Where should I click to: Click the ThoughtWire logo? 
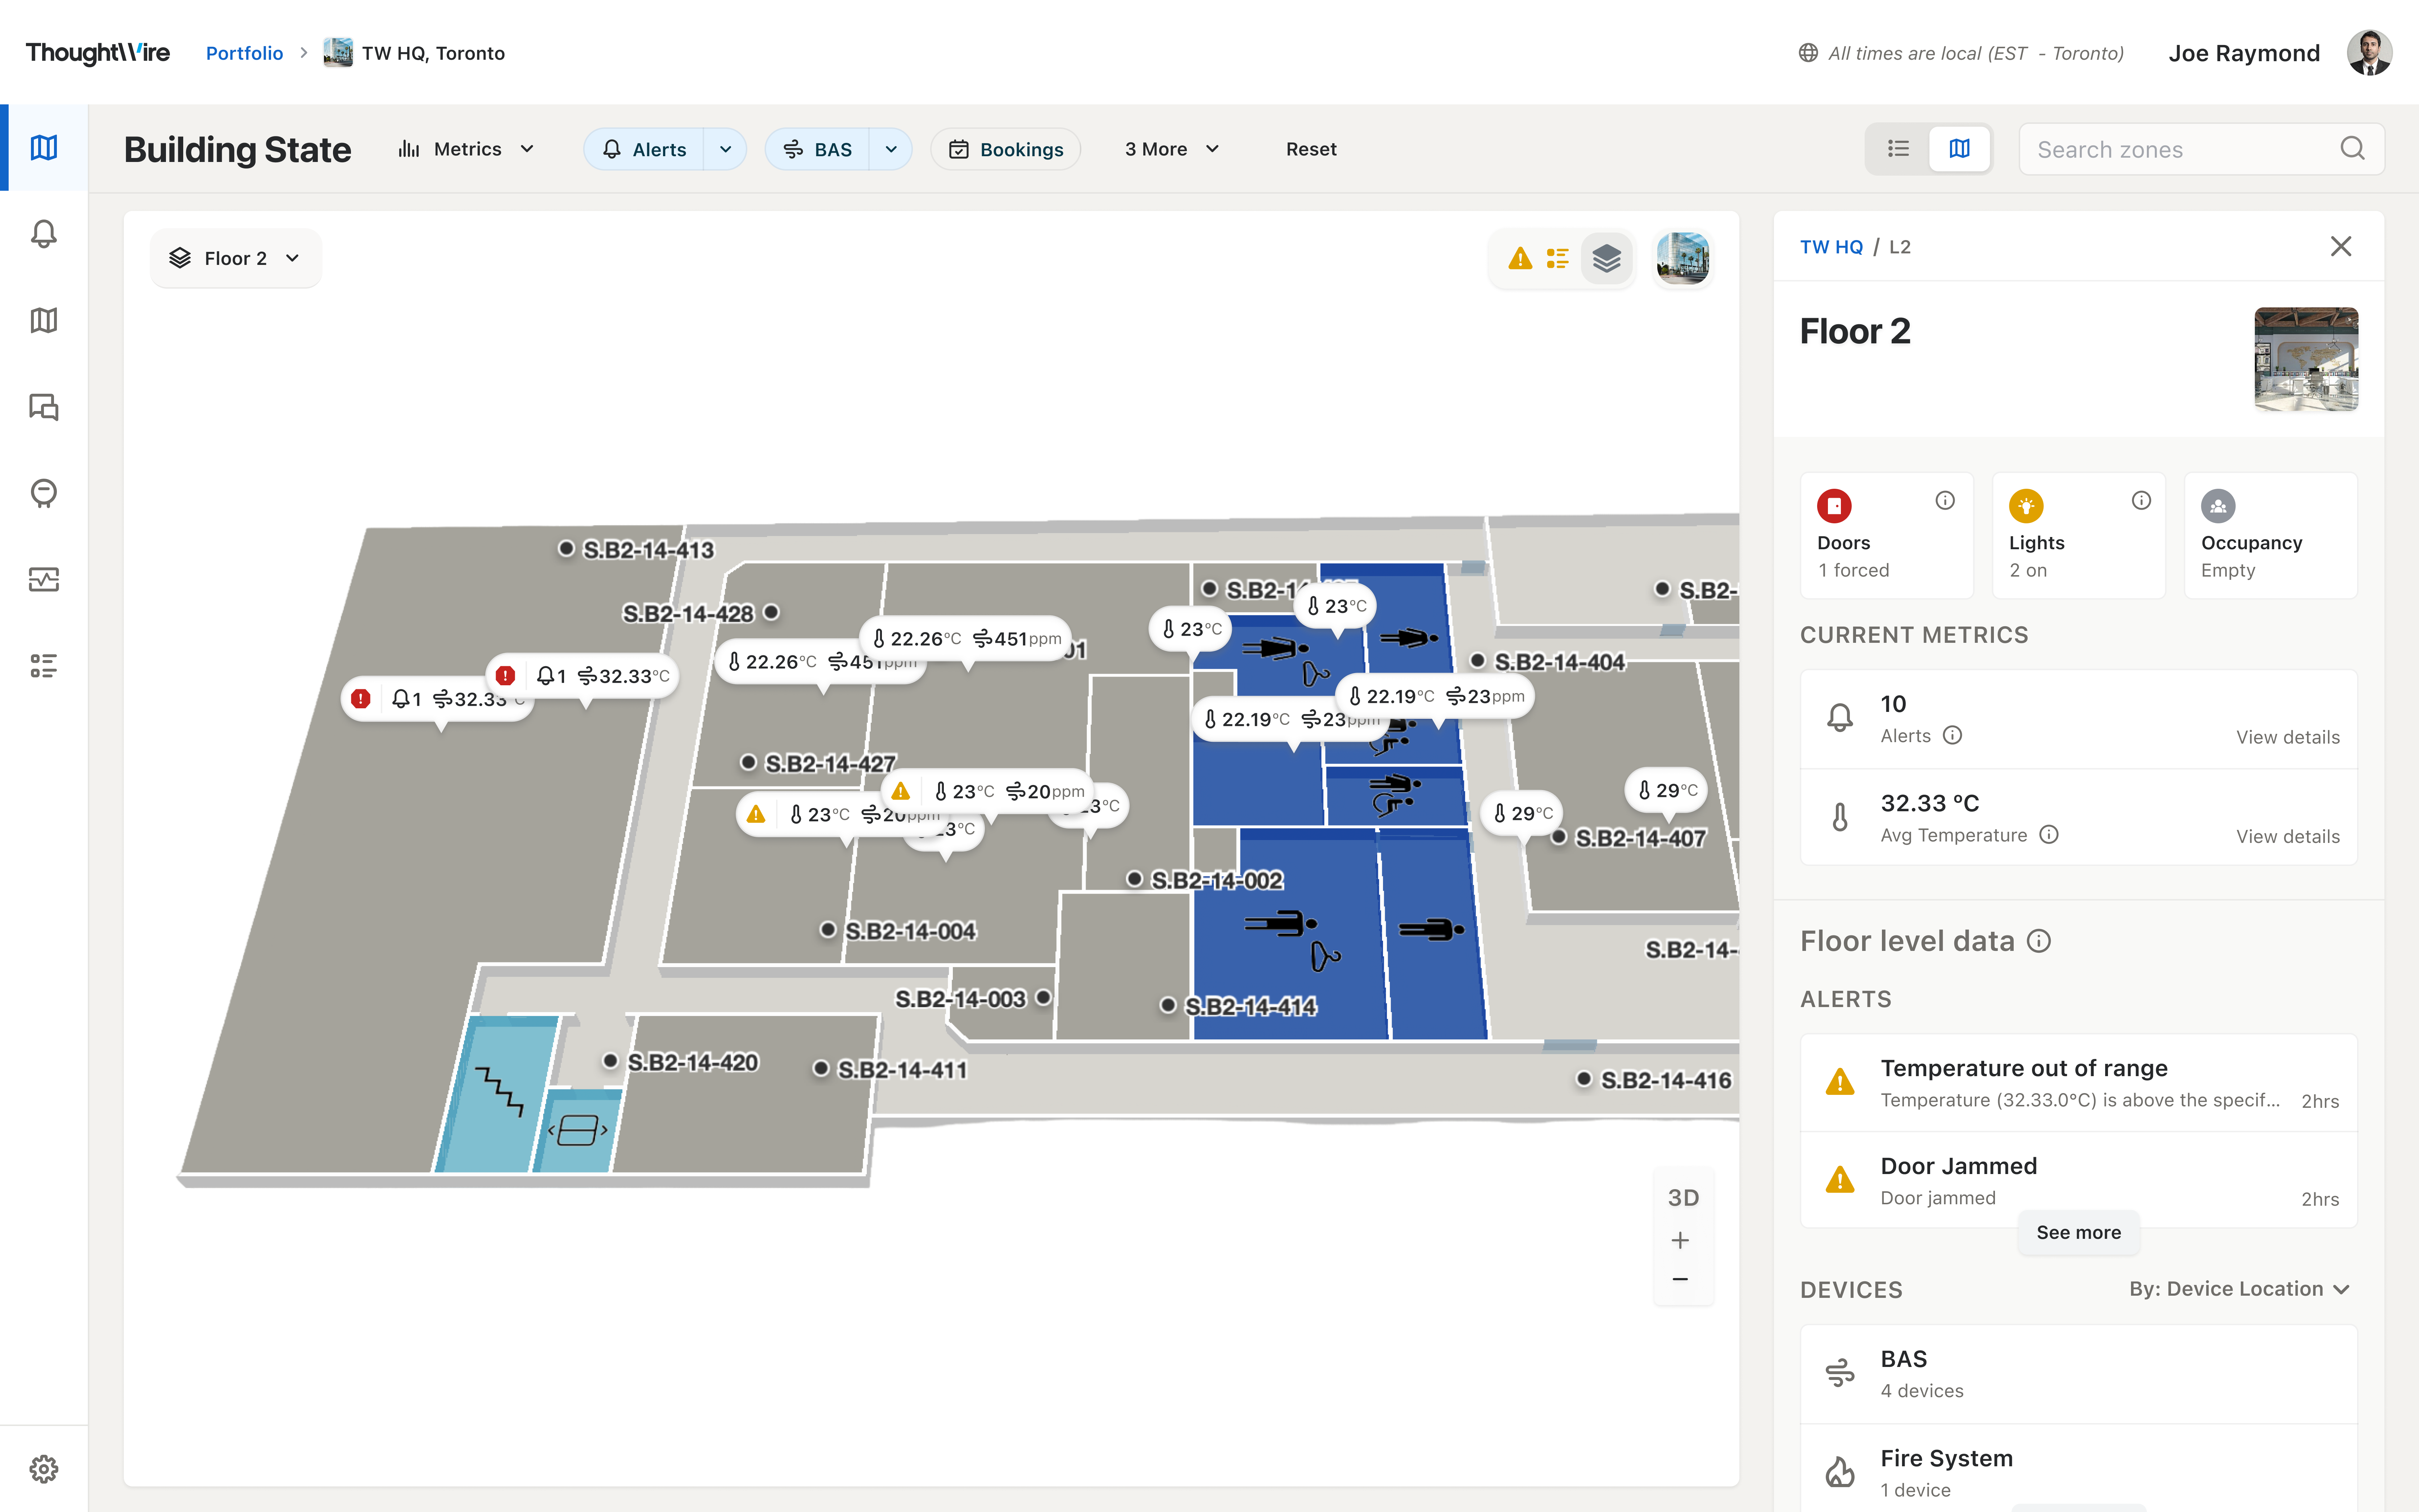coord(98,53)
